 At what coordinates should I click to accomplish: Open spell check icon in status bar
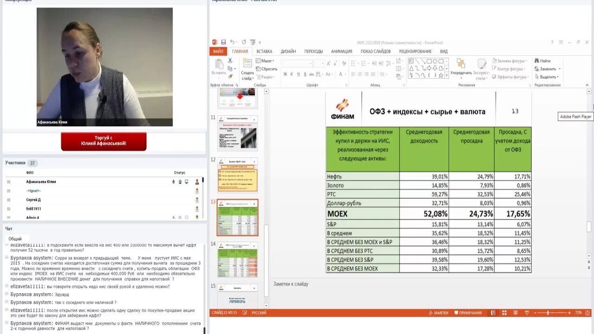(x=245, y=313)
